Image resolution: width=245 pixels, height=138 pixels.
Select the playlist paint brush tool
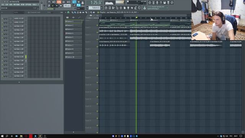[75, 12]
